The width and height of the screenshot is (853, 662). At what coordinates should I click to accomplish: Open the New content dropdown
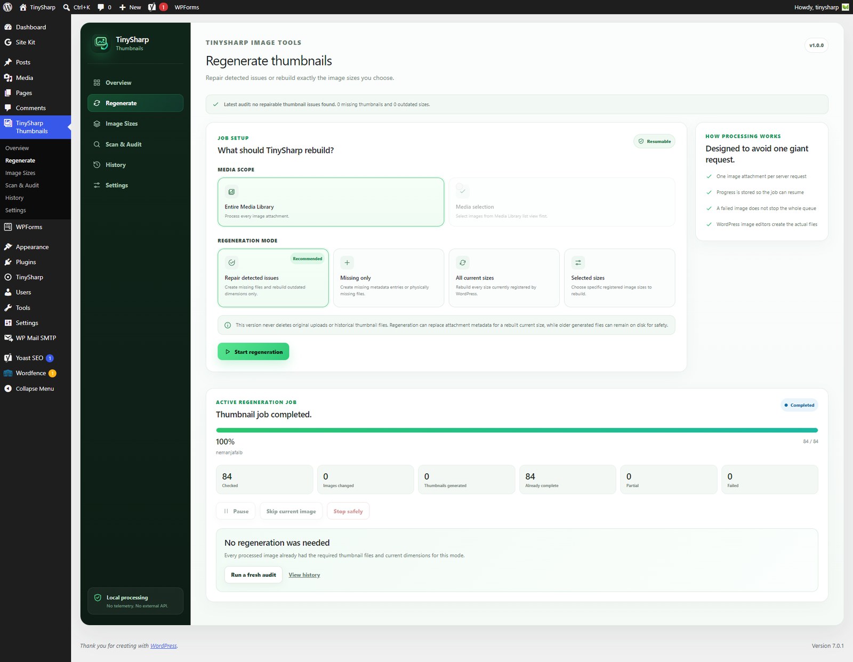130,7
